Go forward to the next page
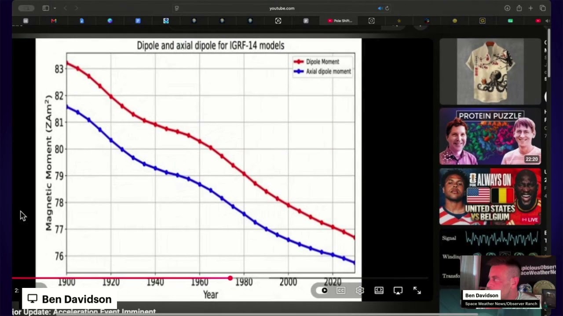The image size is (563, 316). pyautogui.click(x=77, y=8)
